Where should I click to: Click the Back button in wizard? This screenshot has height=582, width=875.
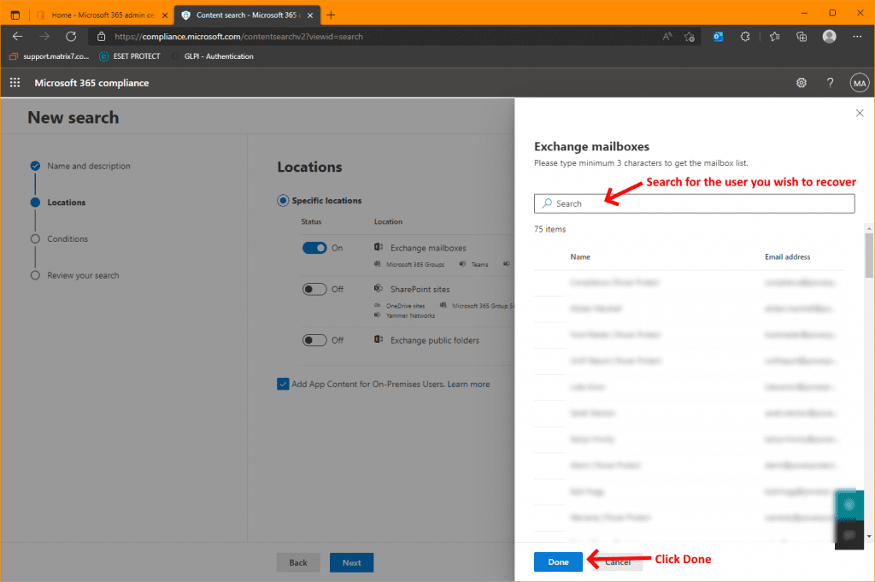coord(298,562)
